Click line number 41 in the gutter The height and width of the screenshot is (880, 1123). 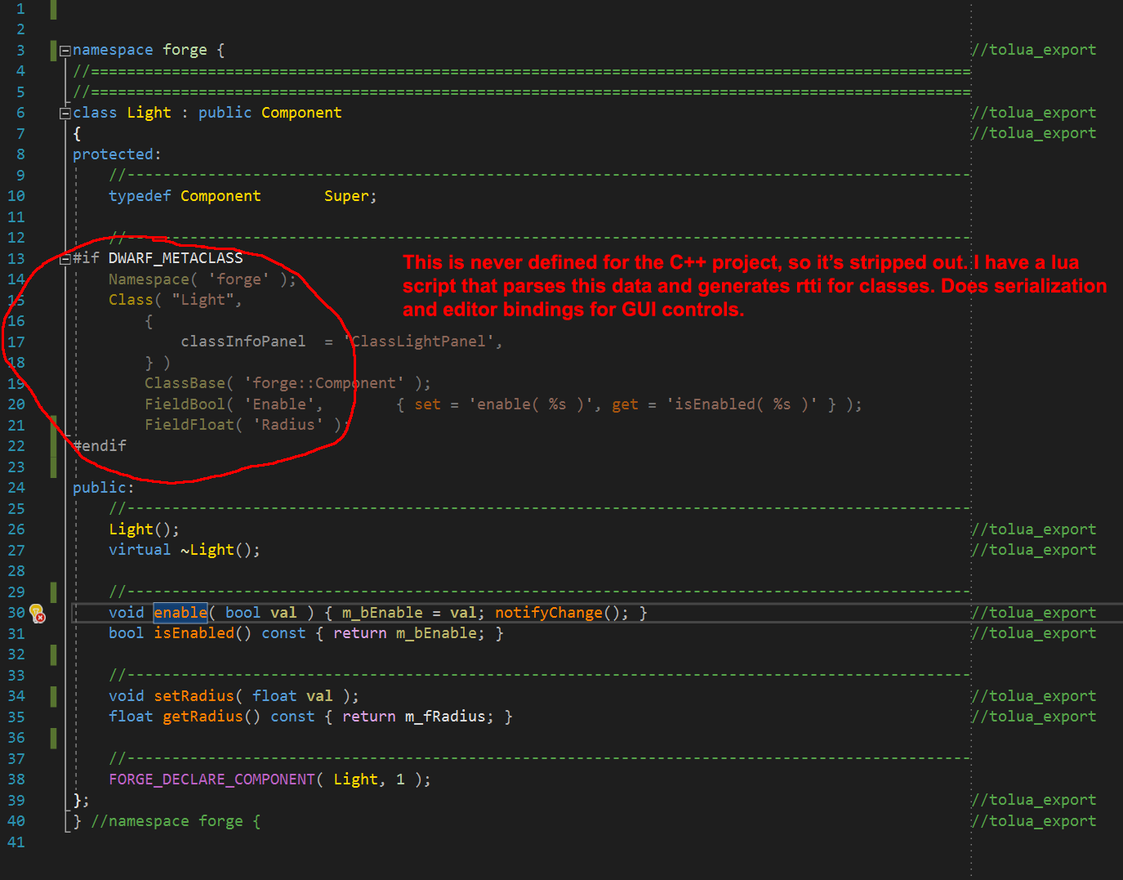[x=16, y=842]
